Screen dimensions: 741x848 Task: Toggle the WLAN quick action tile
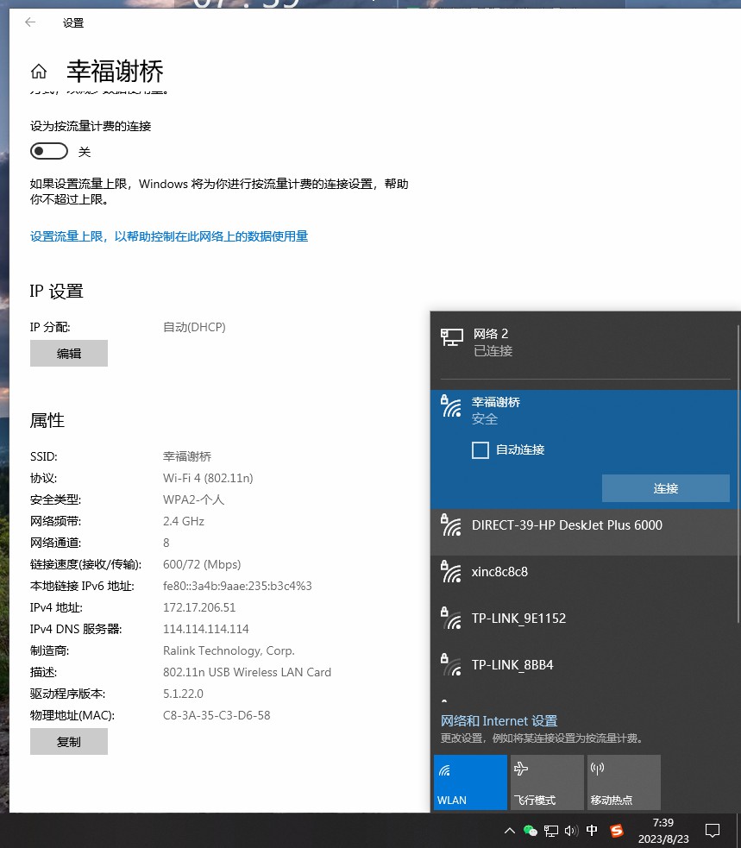(x=470, y=782)
